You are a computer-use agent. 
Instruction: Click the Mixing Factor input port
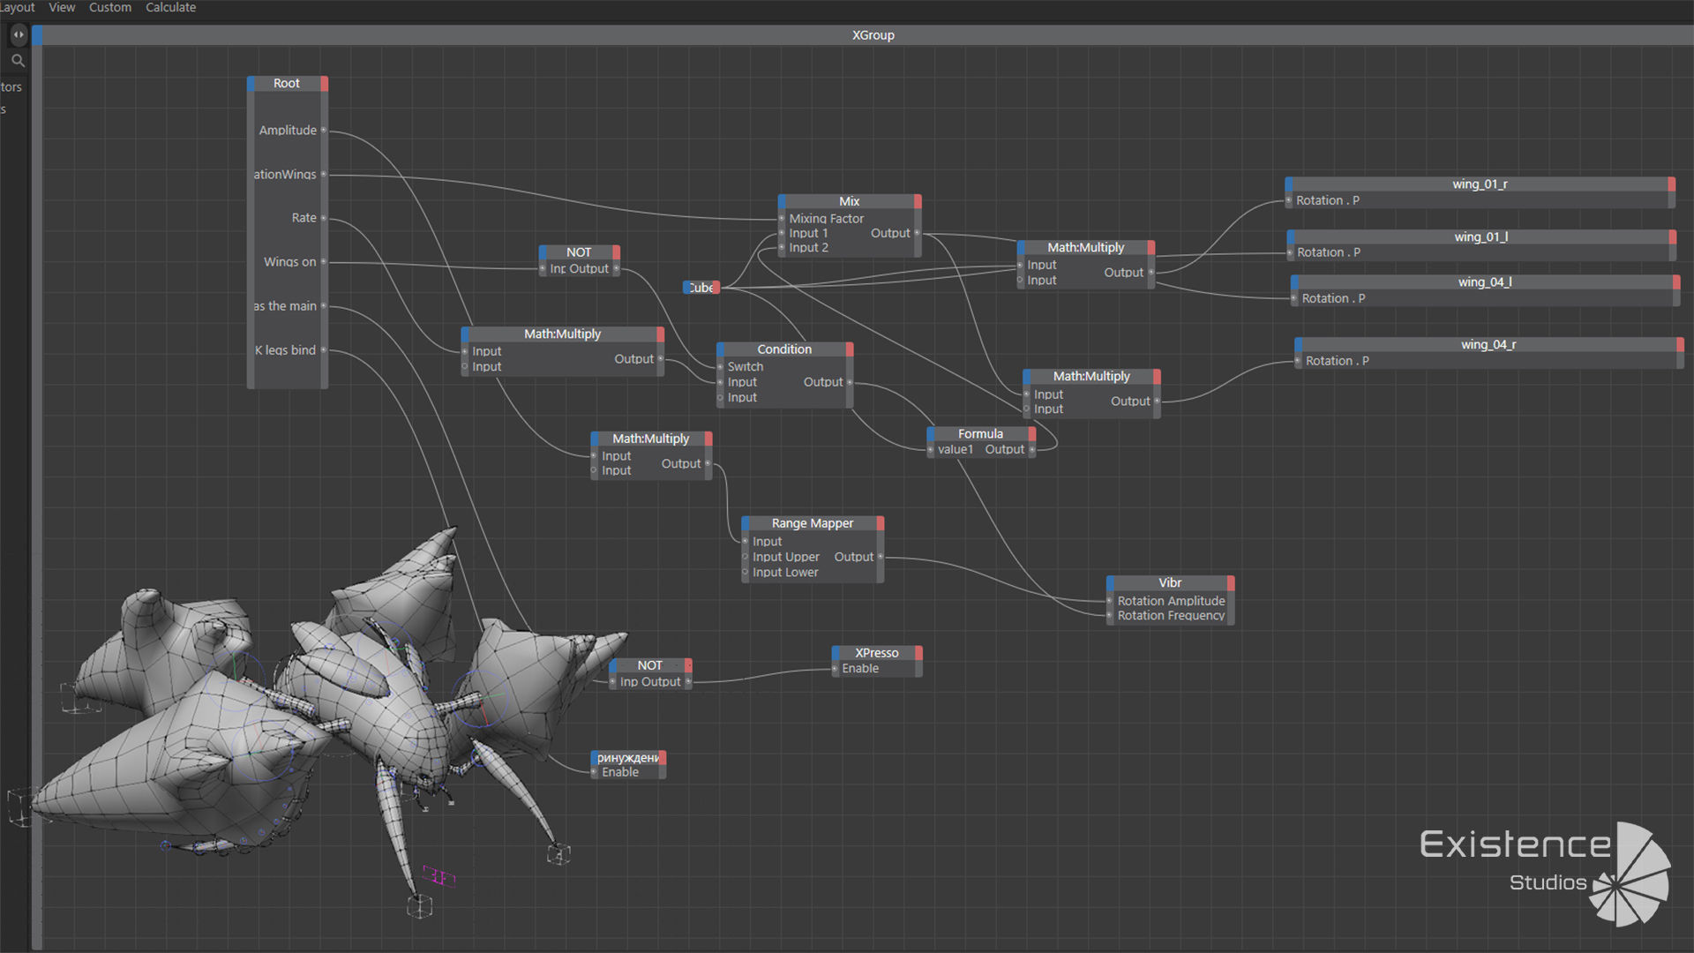(x=782, y=219)
